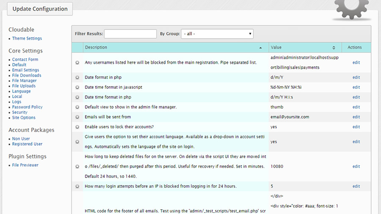Focus the Filter Results text field
The height and width of the screenshot is (214, 381).
tap(130, 34)
